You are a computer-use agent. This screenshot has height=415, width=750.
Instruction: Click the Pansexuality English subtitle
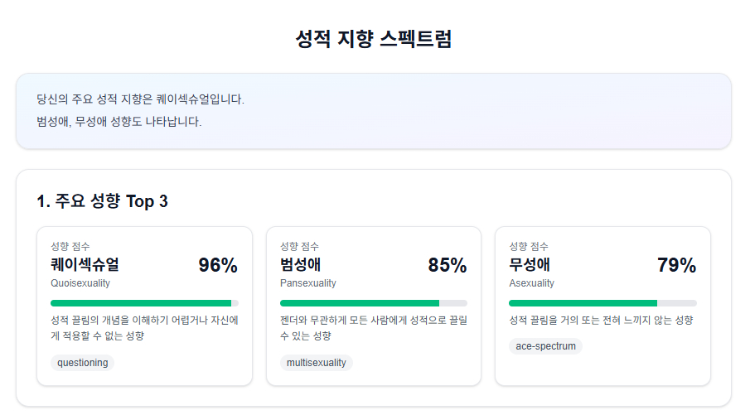click(308, 283)
